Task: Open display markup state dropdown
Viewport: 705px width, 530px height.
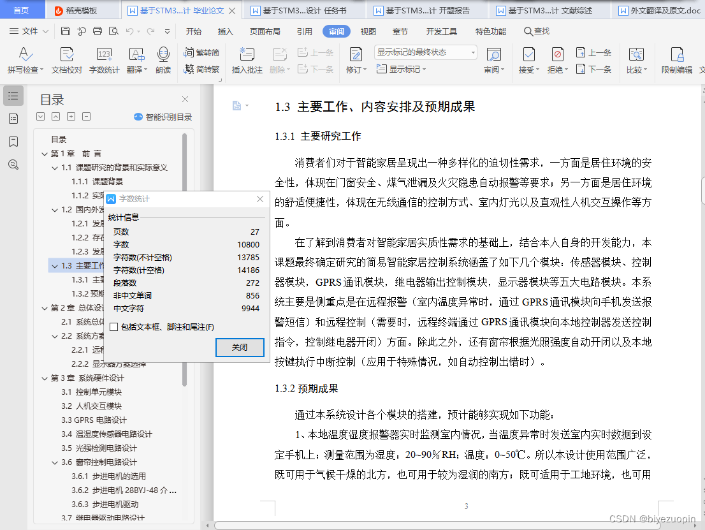Action: click(425, 52)
